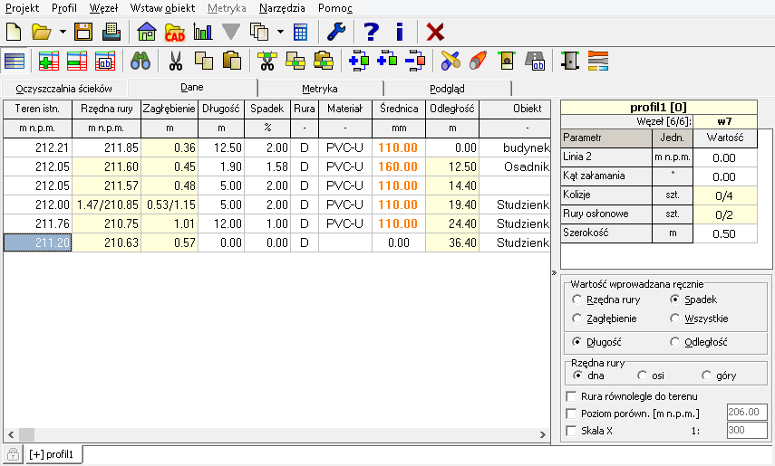The image size is (775, 466).
Task: Switch to the Metryka tab
Action: pyautogui.click(x=320, y=89)
